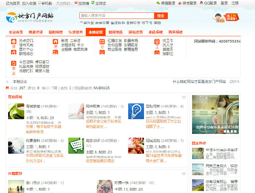Image resolution: width=255 pixels, height=193 pixels.
Task: Open the 全站首页 nav tab
Action: point(16,32)
